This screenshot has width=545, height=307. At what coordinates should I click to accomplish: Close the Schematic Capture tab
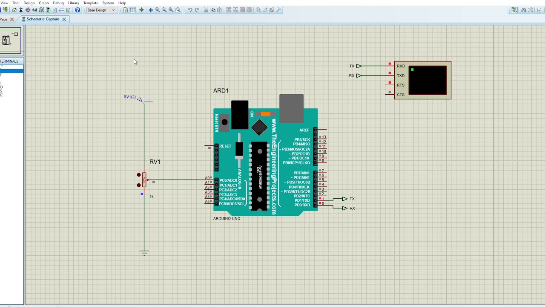64,19
